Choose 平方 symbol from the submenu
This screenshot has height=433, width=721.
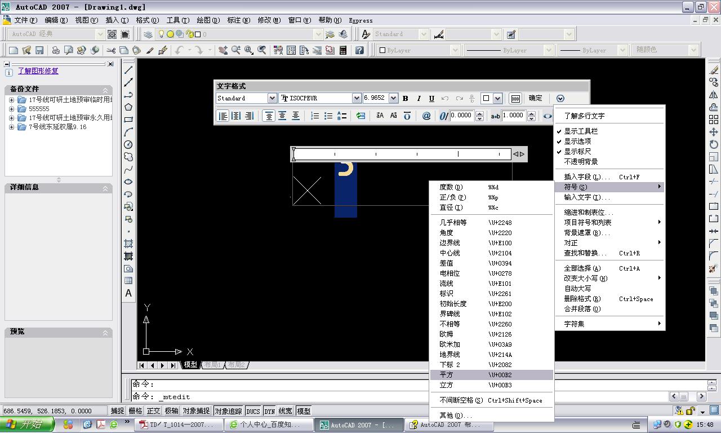(x=491, y=375)
